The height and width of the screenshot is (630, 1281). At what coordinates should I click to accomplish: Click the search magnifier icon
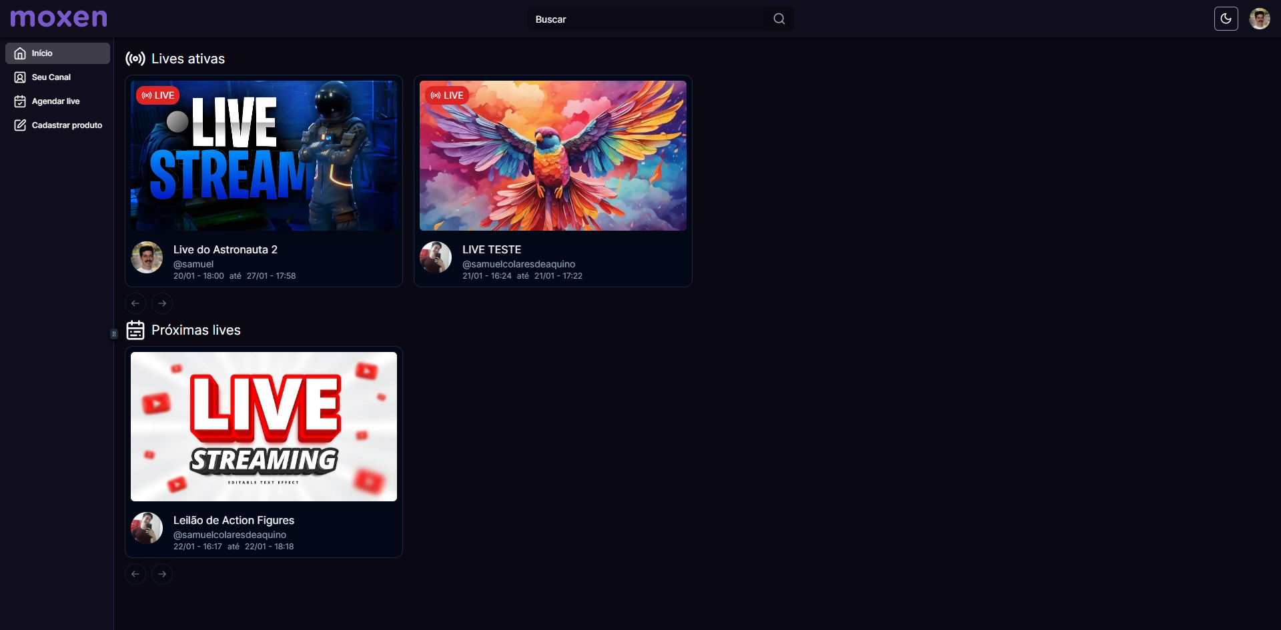tap(779, 19)
